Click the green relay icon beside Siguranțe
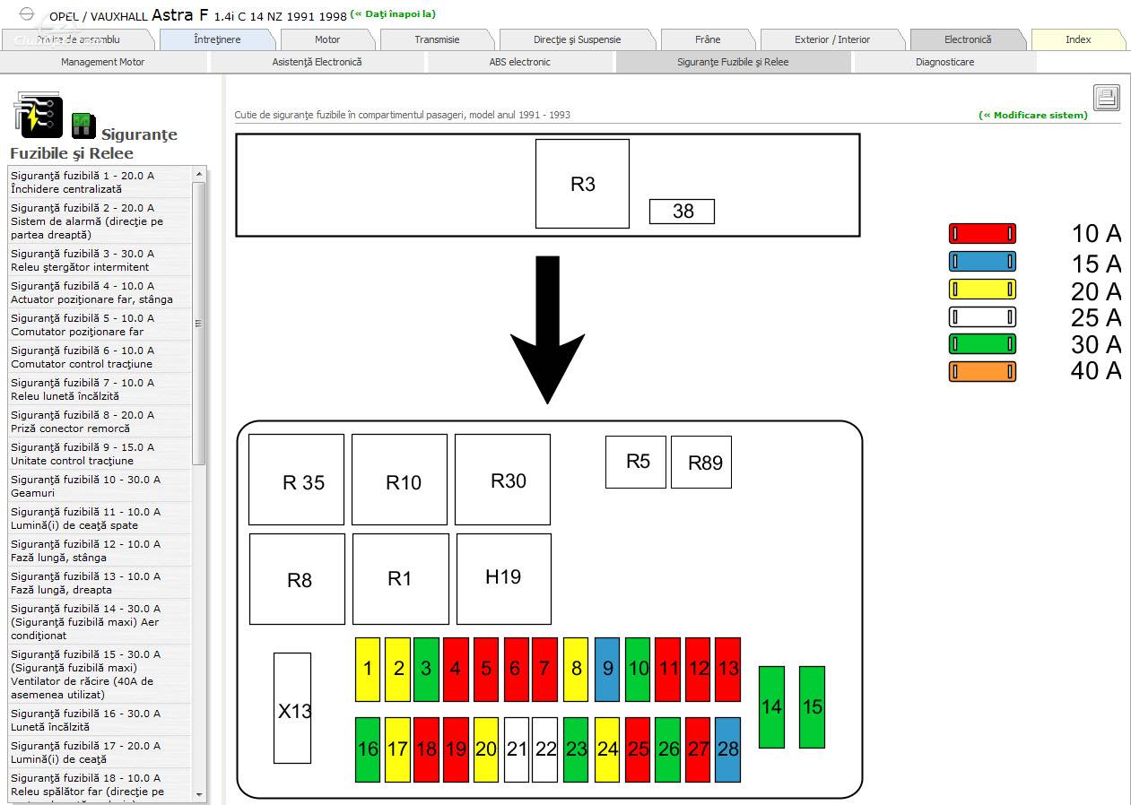 (83, 126)
